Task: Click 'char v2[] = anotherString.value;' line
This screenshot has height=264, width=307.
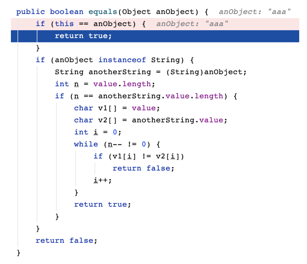Action: tap(151, 120)
